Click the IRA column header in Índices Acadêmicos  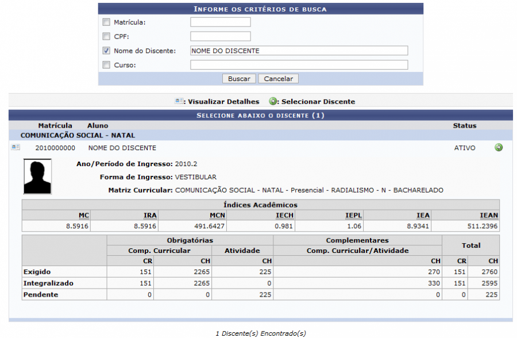[150, 215]
